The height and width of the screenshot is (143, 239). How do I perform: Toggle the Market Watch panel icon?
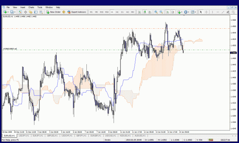click(20, 12)
